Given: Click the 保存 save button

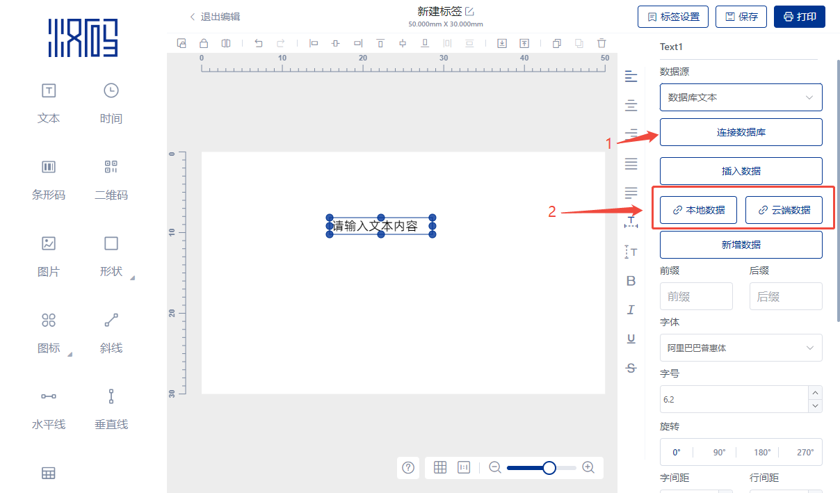Looking at the screenshot, I should pos(741,17).
